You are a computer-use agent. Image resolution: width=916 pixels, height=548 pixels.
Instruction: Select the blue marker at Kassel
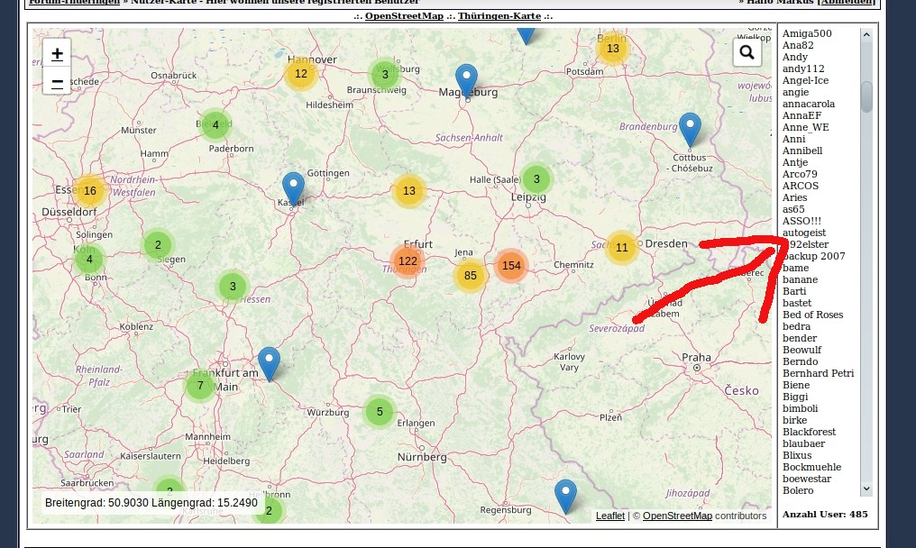(293, 188)
